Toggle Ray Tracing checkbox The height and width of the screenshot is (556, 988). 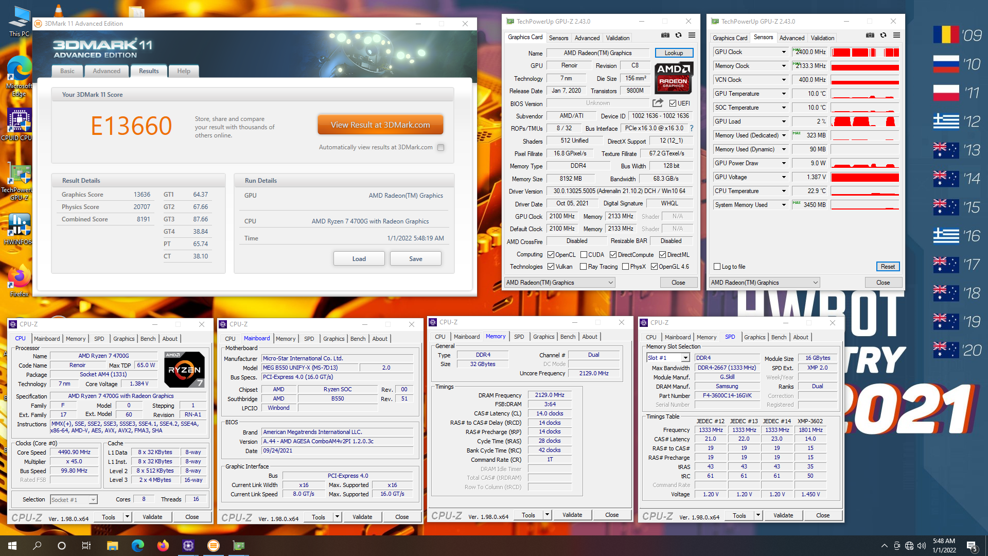(583, 267)
